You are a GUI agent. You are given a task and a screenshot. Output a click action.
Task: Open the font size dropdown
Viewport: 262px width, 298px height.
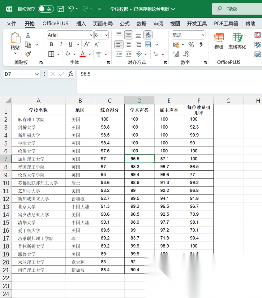coord(106,35)
